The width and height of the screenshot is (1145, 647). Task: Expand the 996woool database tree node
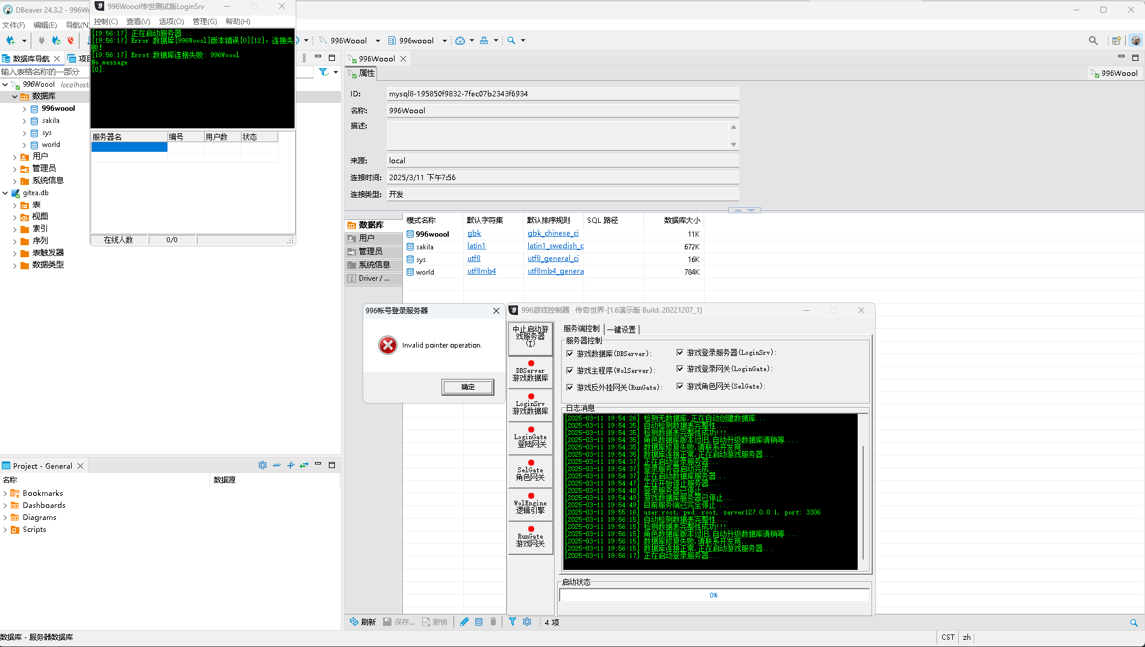(24, 109)
